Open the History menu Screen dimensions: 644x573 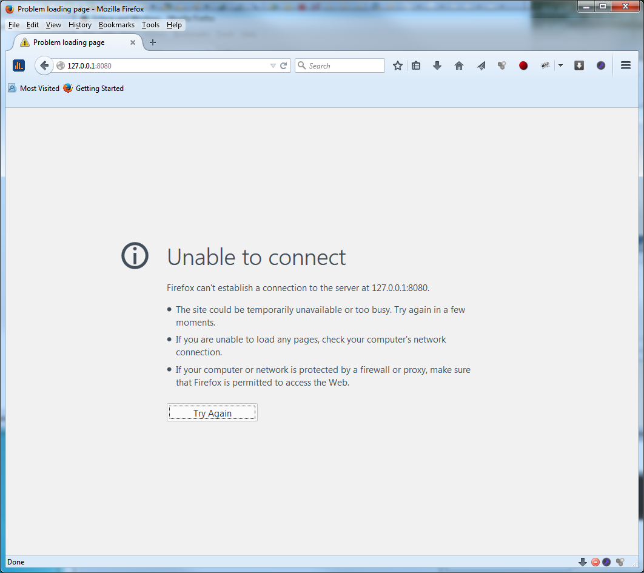(79, 25)
